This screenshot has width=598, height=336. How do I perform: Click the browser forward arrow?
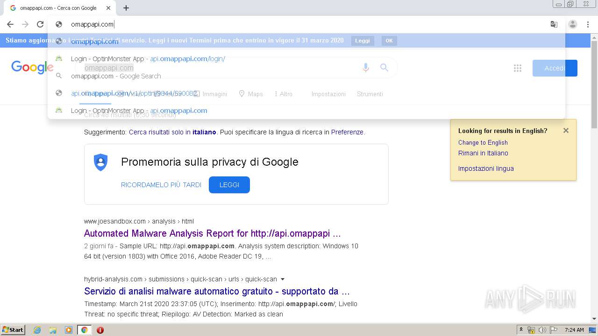pos(25,24)
